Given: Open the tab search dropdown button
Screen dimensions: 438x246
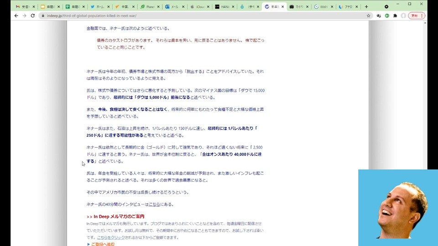Looking at the screenshot, I should point(386,7).
